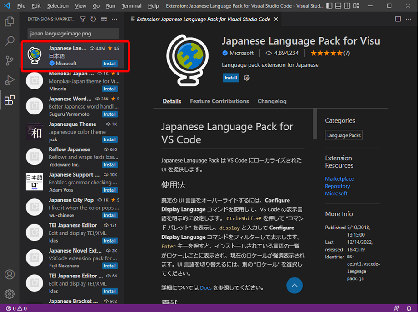Close the Japanese Language Pack extension tab
The width and height of the screenshot is (418, 312).
pos(276,19)
